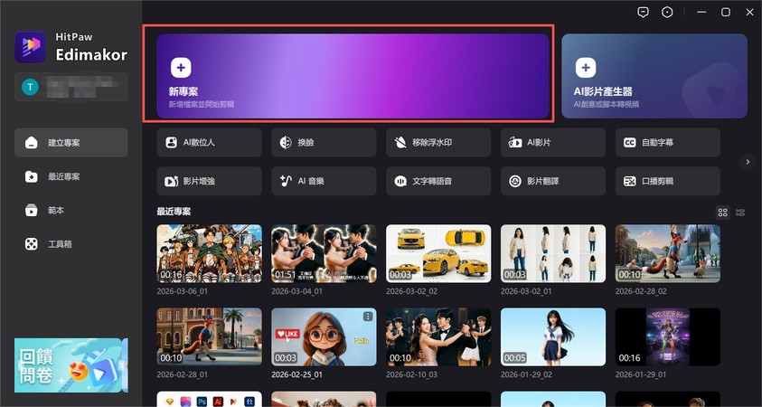The height and width of the screenshot is (407, 762).
Task: Open project thumbnail 2026-02-10_03
Action: (x=438, y=336)
